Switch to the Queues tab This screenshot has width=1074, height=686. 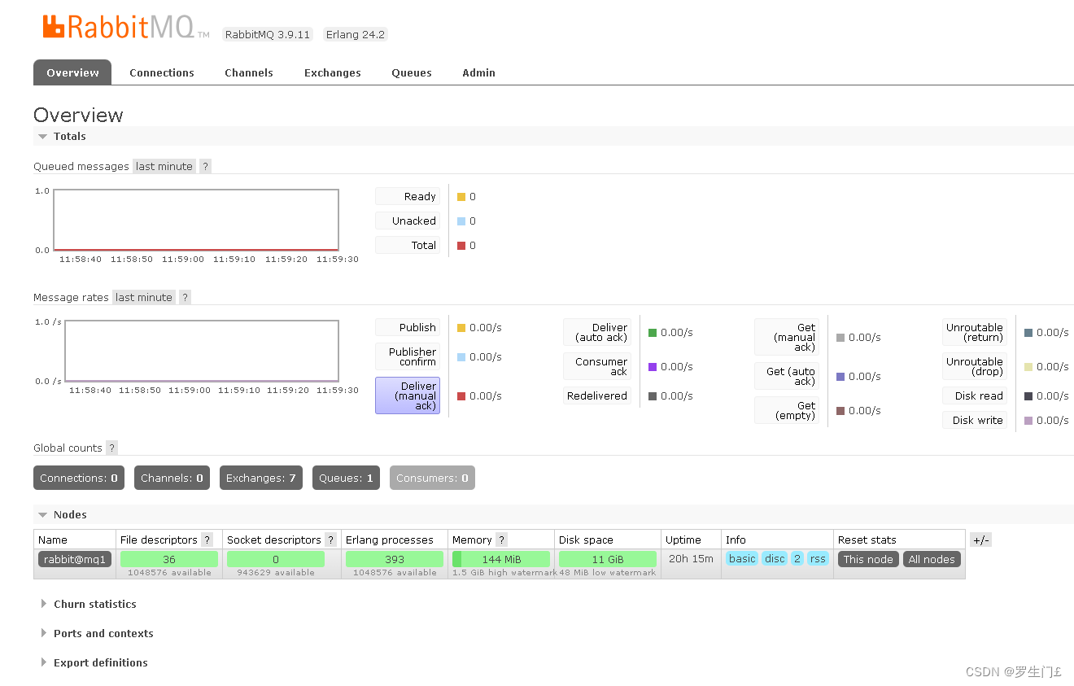click(x=412, y=72)
